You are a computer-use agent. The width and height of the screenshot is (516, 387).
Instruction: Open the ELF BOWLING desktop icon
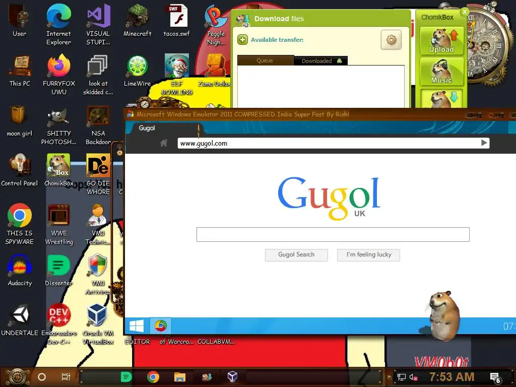[177, 75]
